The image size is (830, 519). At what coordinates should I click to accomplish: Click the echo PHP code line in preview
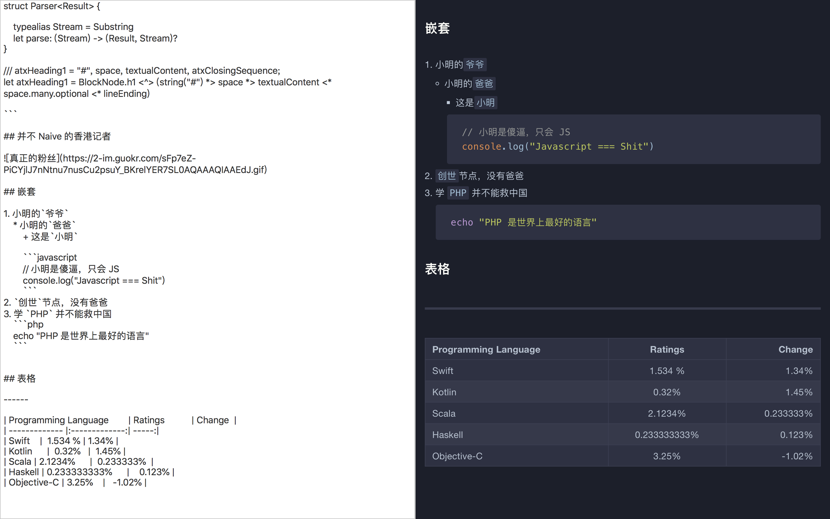point(523,222)
